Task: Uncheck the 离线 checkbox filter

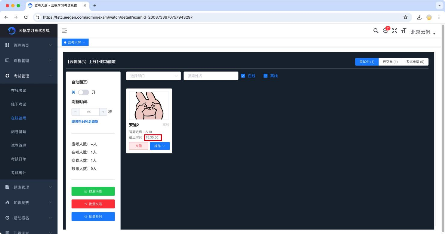Action: click(x=265, y=76)
